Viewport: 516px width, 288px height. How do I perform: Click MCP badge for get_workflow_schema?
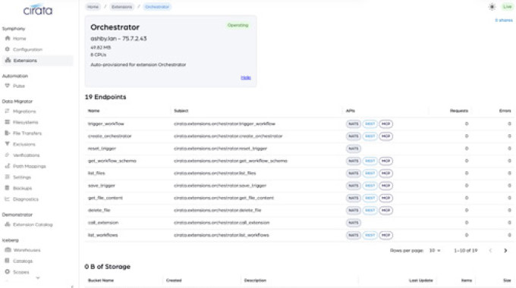(385, 161)
